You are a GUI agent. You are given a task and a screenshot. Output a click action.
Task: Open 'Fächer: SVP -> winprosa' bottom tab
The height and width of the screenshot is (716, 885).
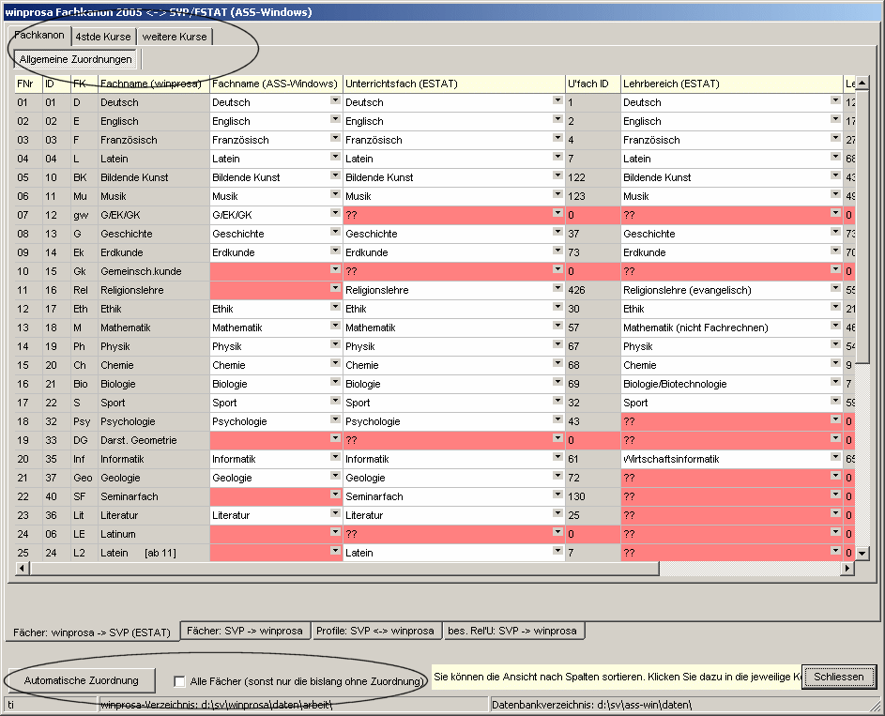click(x=243, y=631)
